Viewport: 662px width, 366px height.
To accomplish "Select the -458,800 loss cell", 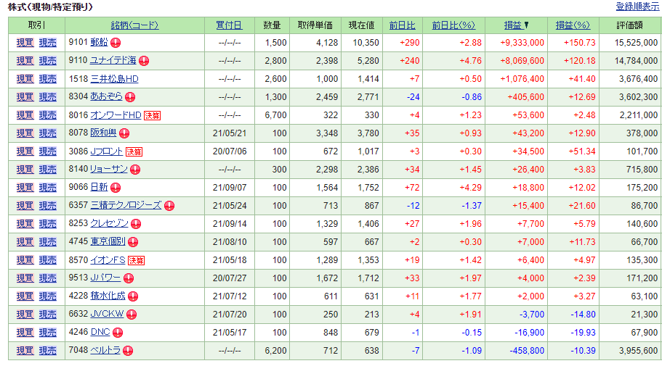I will click(x=517, y=350).
